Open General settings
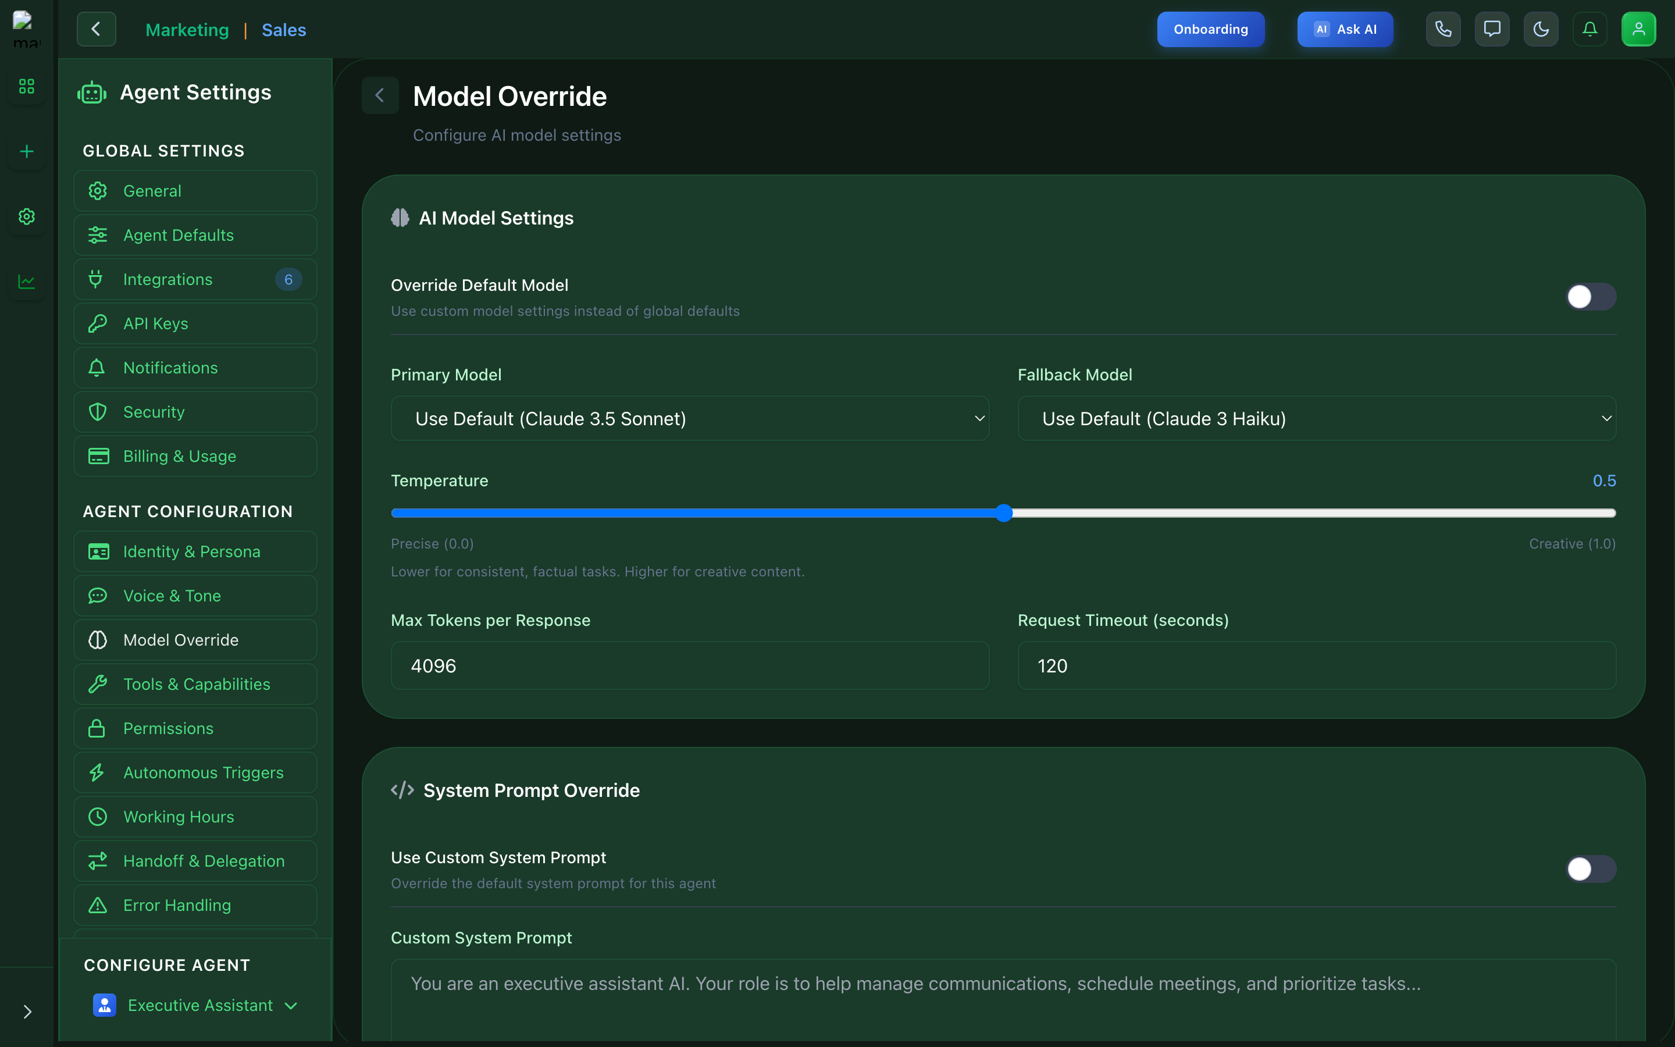1675x1047 pixels. coord(195,191)
